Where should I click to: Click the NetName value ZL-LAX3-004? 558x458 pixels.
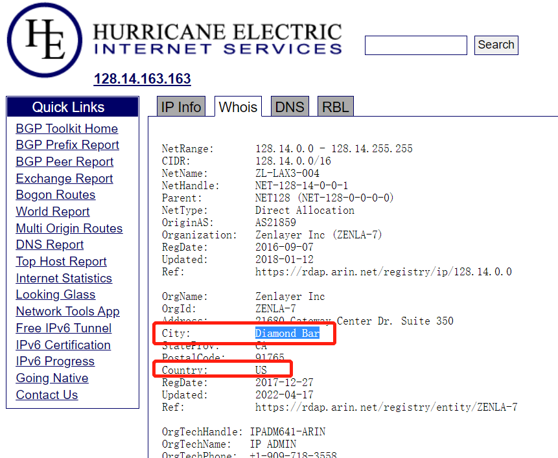click(287, 173)
